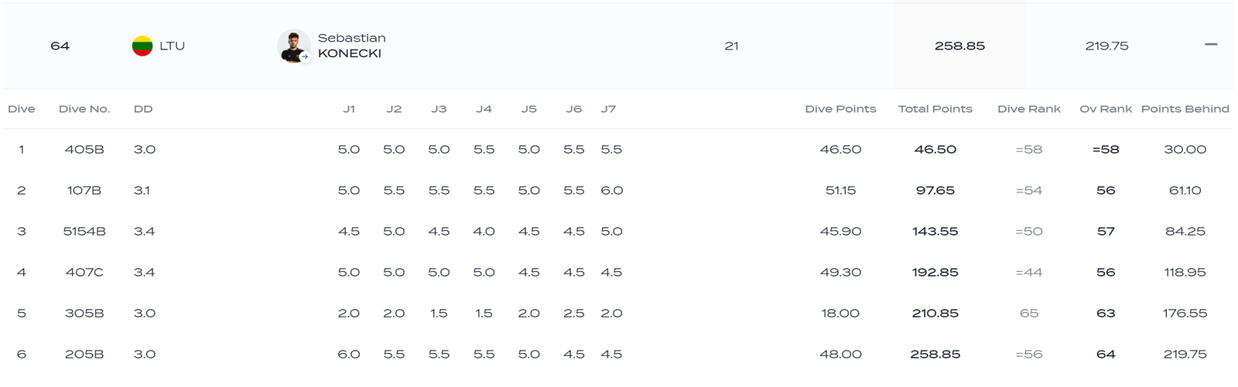Open Sebastian Konecki's profile photo
This screenshot has width=1238, height=387.
click(292, 46)
